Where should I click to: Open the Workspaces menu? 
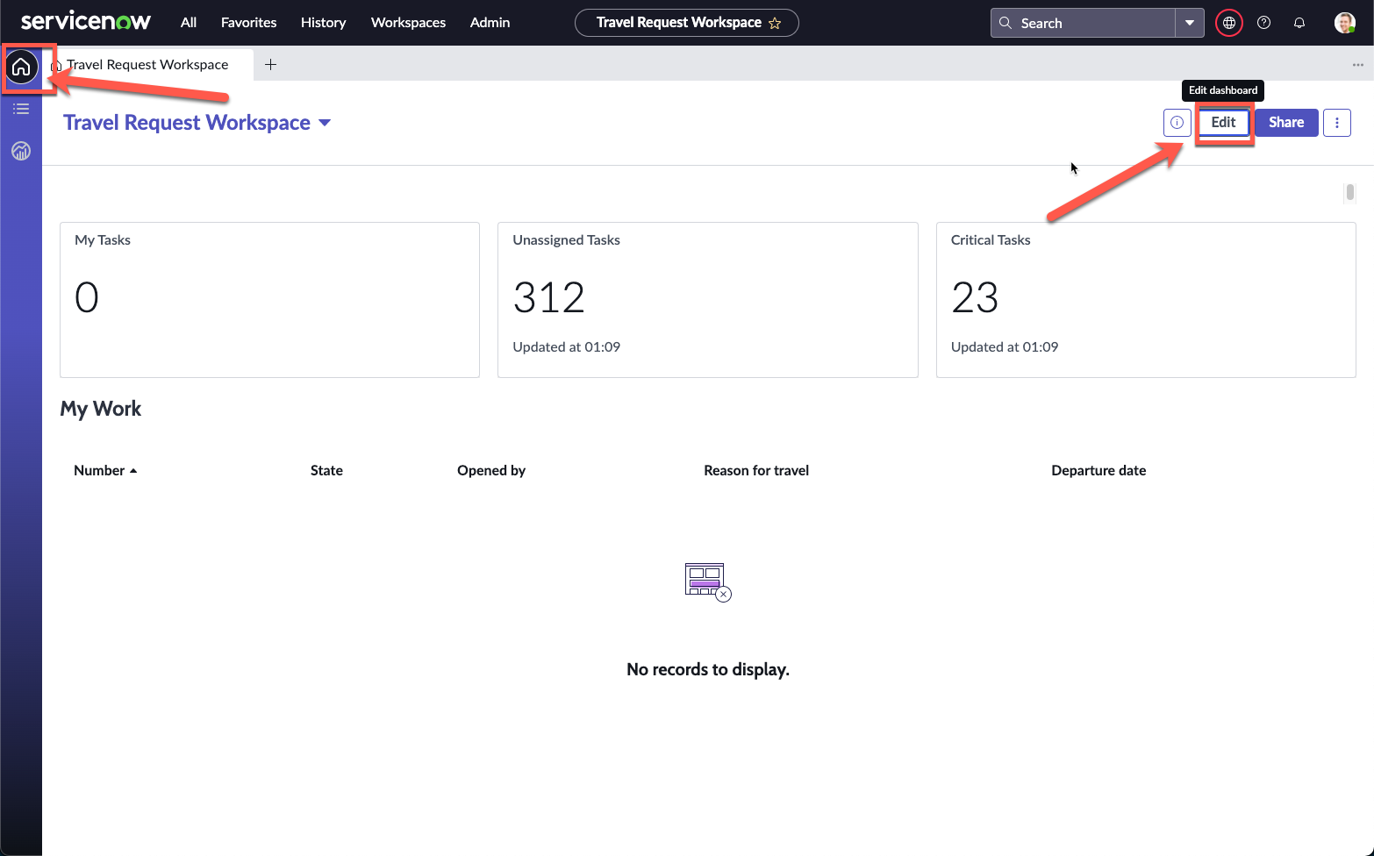(408, 23)
